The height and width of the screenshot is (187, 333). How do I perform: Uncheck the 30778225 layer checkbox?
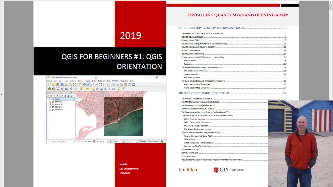pyautogui.click(x=50, y=102)
